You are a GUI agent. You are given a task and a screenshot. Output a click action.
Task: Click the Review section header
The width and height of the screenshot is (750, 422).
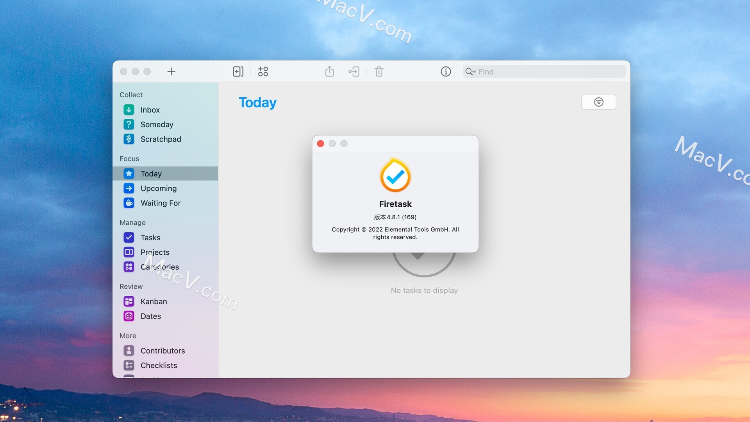click(x=131, y=286)
